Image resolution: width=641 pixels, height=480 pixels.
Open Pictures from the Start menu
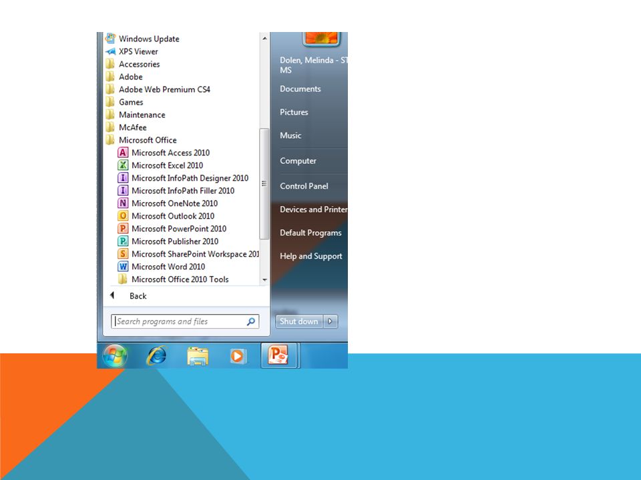click(294, 112)
